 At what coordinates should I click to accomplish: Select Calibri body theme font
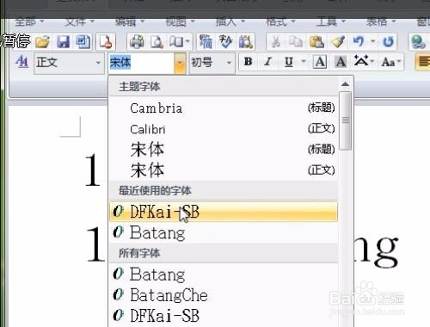coord(224,129)
